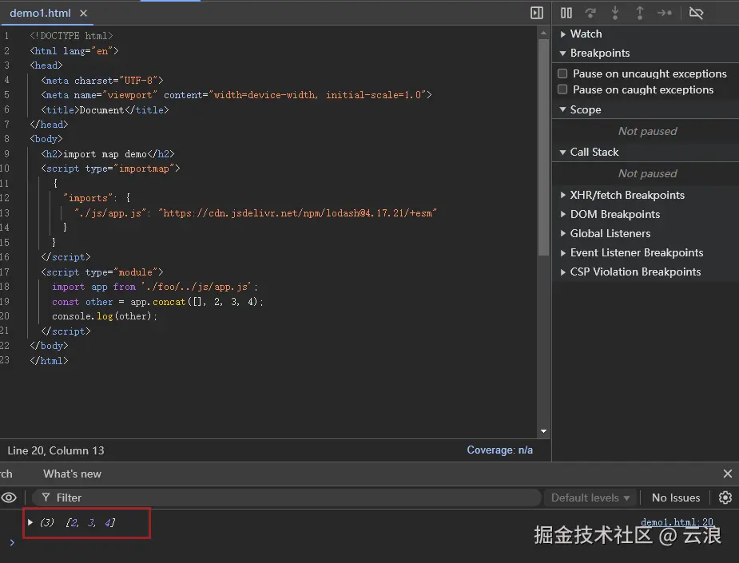Click the 'Line 20, Column 13' status
This screenshot has height=563, width=739.
coord(56,450)
